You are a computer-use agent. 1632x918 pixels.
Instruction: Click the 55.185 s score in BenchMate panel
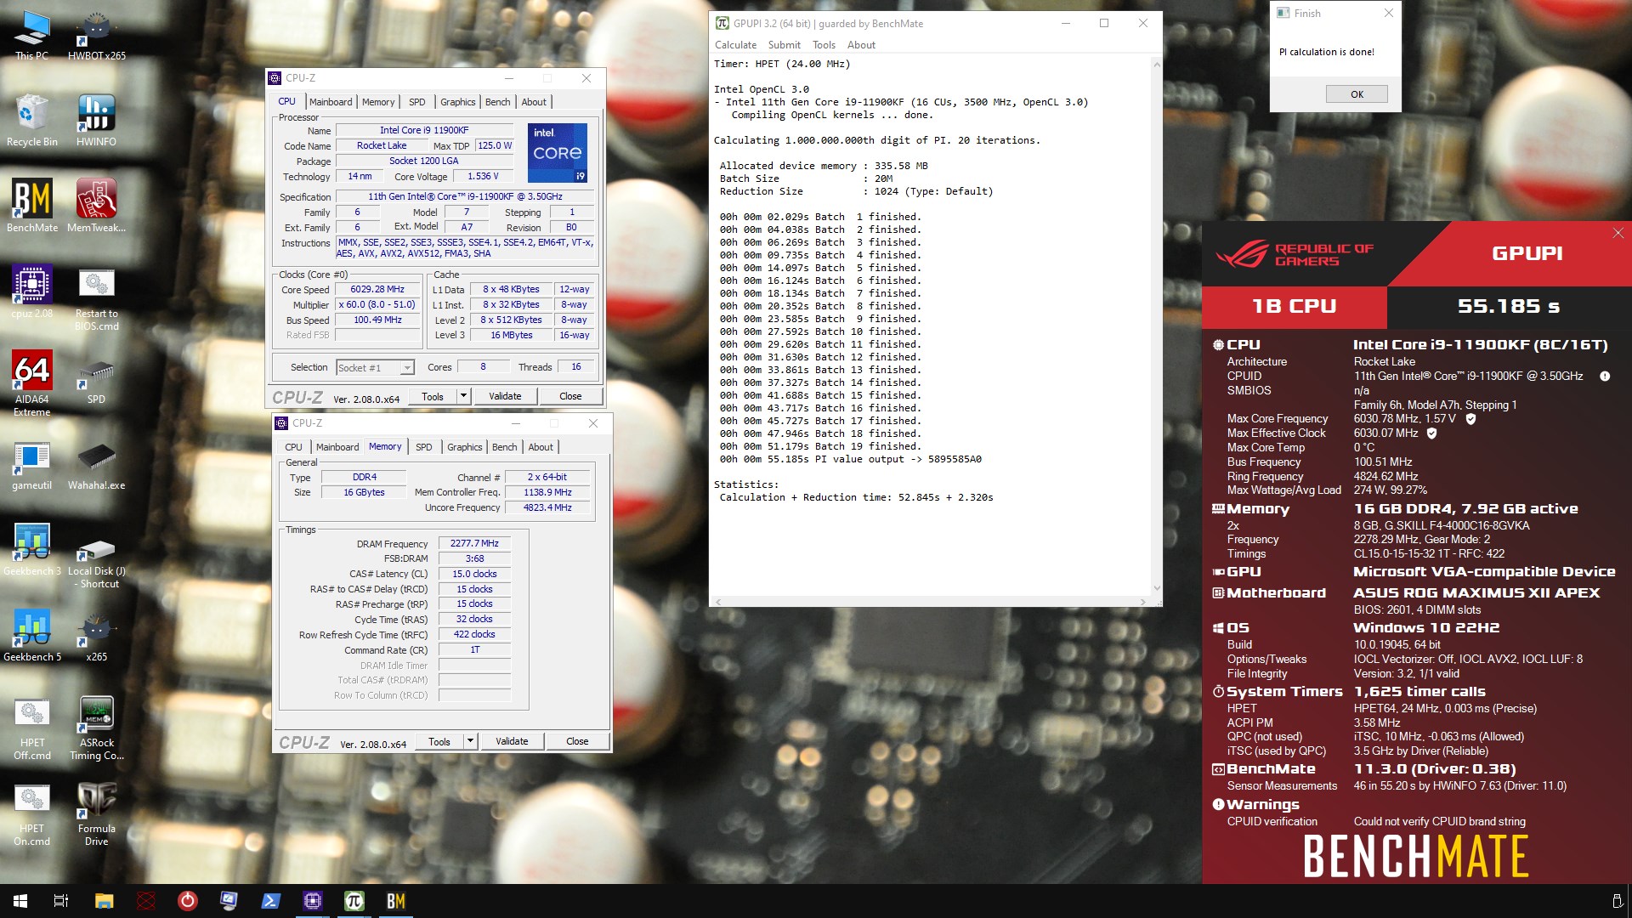(1509, 307)
